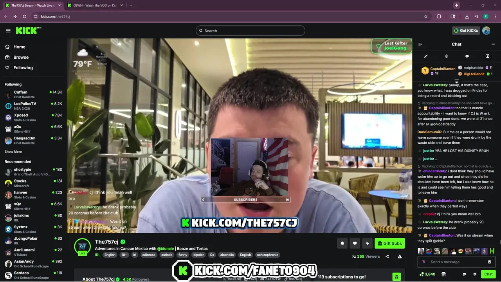This screenshot has height=282, width=501.
Task: Expand the gift leaderboard arrow
Action: pos(456,81)
